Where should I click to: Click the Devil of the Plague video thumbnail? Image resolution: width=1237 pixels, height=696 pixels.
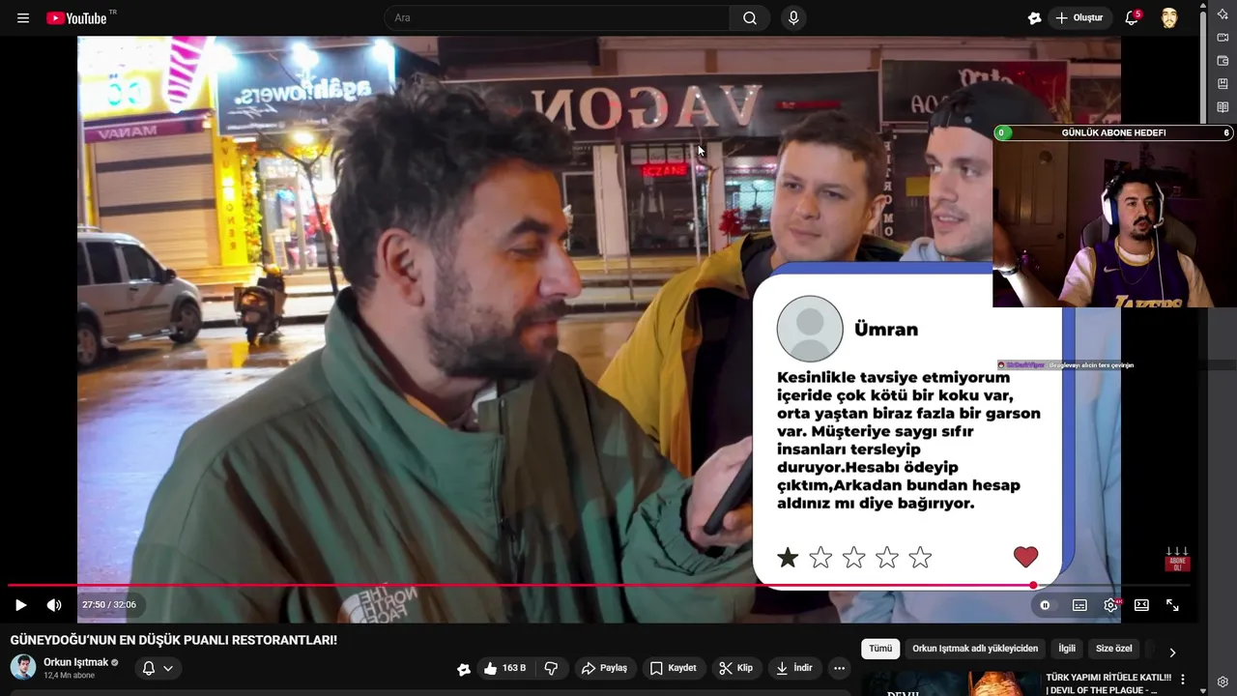pos(950,683)
